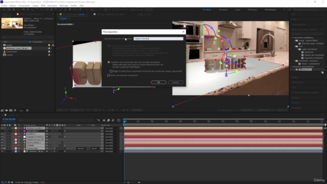Hide the Caméra de suivi 3D layer
Viewport: 327px width, 184px height.
[2, 140]
